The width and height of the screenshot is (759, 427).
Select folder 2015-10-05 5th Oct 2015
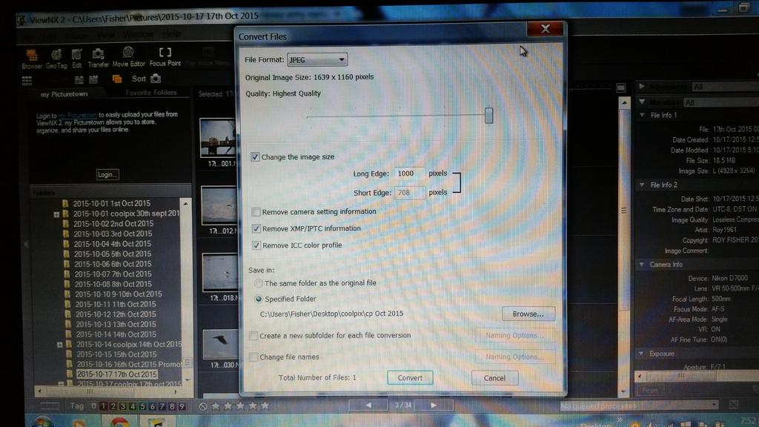[x=113, y=254]
